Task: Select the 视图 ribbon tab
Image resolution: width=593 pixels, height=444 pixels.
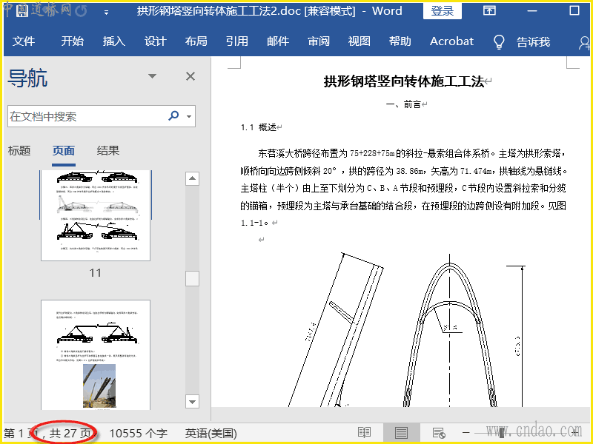Action: click(359, 41)
